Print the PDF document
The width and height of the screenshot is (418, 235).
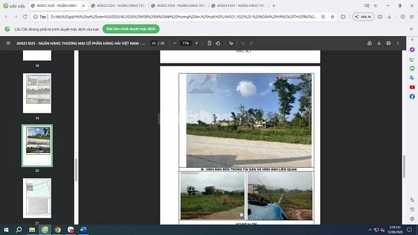tap(388, 43)
